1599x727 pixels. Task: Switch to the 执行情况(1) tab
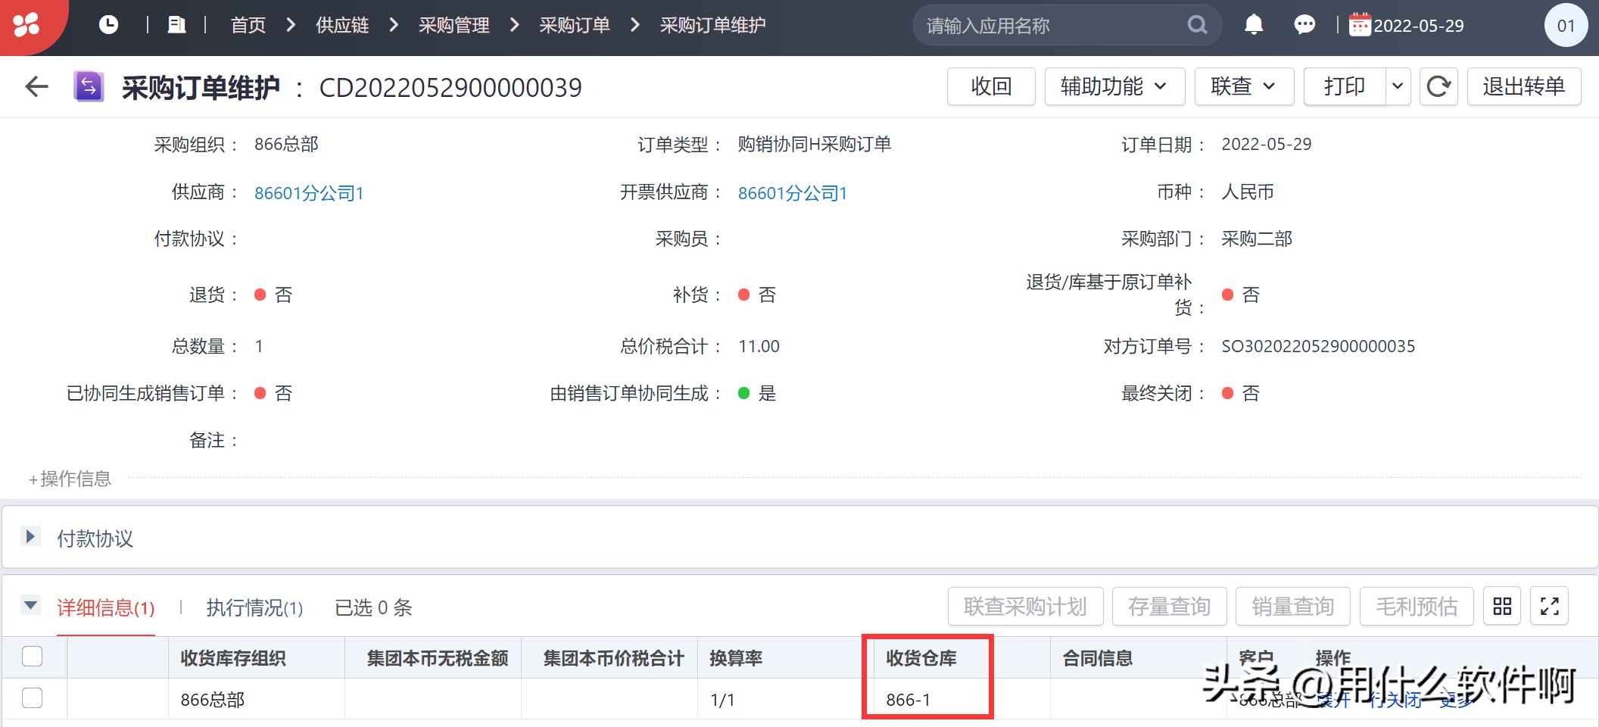254,607
